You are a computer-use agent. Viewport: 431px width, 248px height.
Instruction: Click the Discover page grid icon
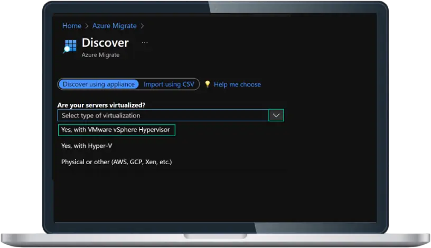pyautogui.click(x=70, y=46)
